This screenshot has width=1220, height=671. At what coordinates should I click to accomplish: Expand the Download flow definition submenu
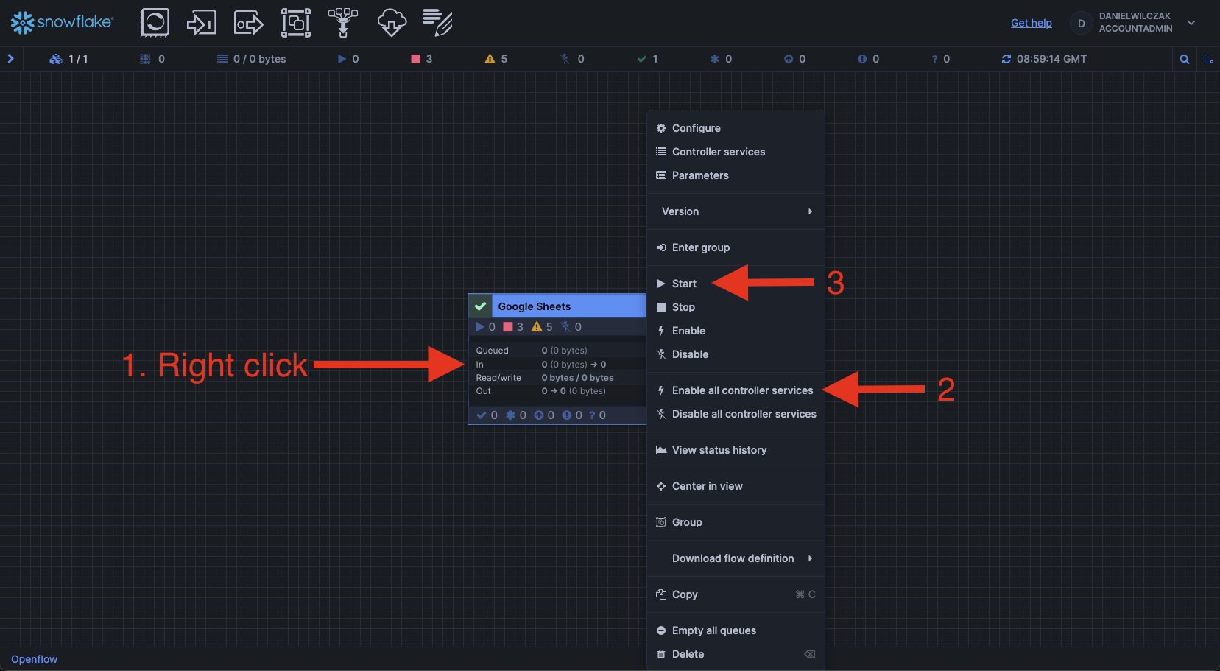pos(736,558)
